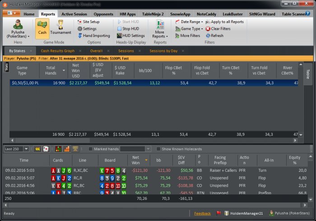This screenshot has width=316, height=221.
Task: Choose Cash game mode
Action: click(x=42, y=28)
